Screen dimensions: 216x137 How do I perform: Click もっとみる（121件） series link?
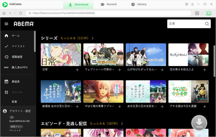click(x=75, y=38)
